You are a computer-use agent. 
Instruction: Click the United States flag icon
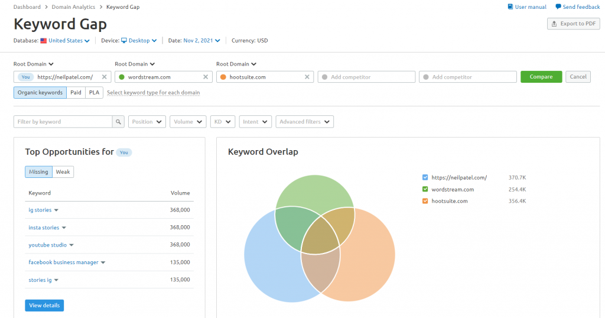[44, 41]
